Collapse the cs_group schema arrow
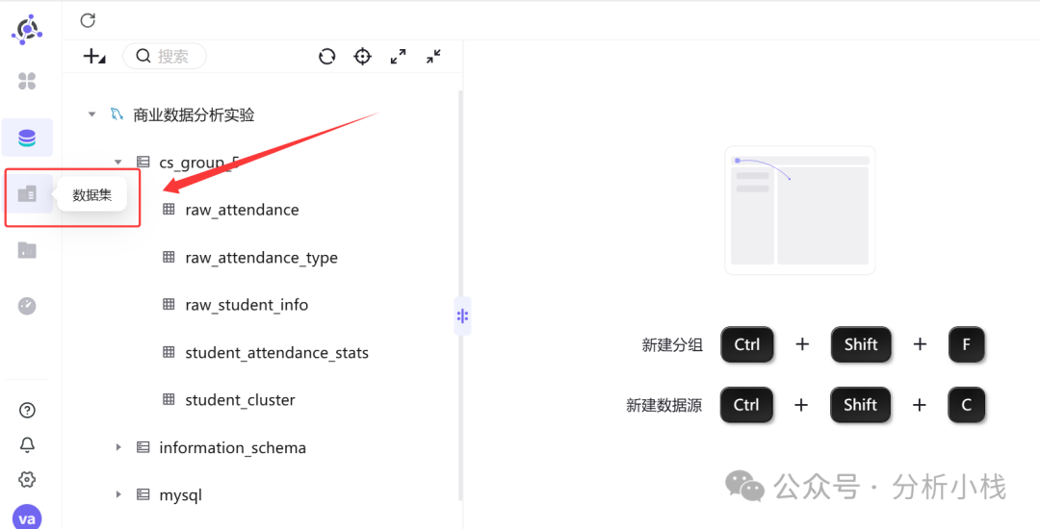This screenshot has height=529, width=1040. click(118, 163)
